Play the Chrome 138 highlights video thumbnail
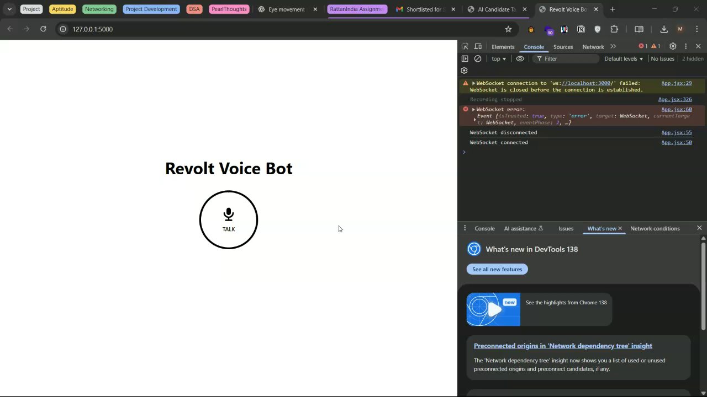The image size is (707, 397). click(x=493, y=309)
